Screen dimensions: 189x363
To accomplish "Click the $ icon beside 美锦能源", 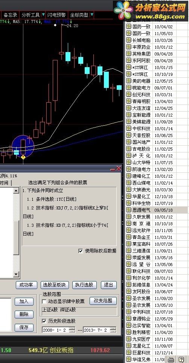I will tap(128, 122).
